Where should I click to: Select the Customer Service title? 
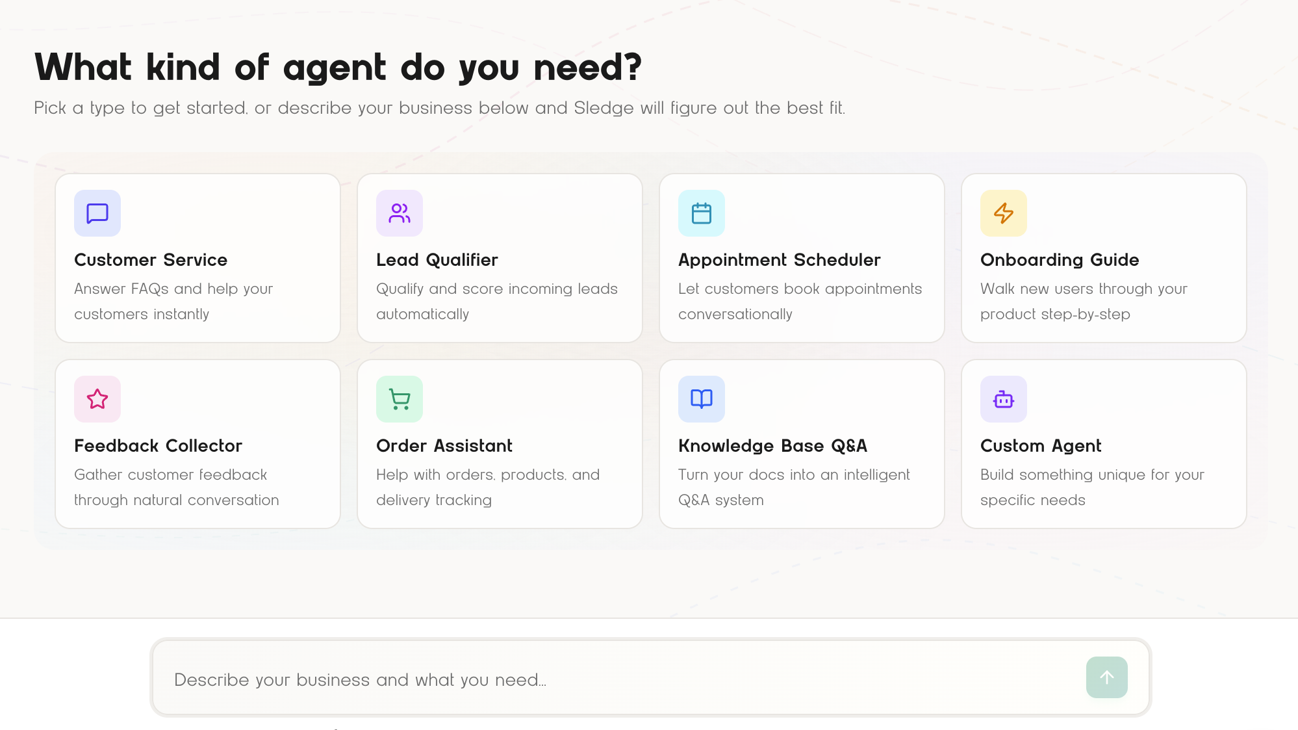pos(151,260)
